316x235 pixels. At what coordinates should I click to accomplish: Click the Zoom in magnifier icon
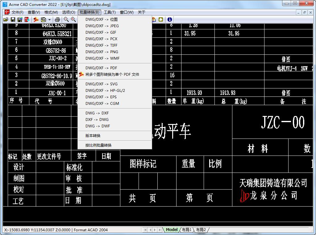click(x=73, y=19)
